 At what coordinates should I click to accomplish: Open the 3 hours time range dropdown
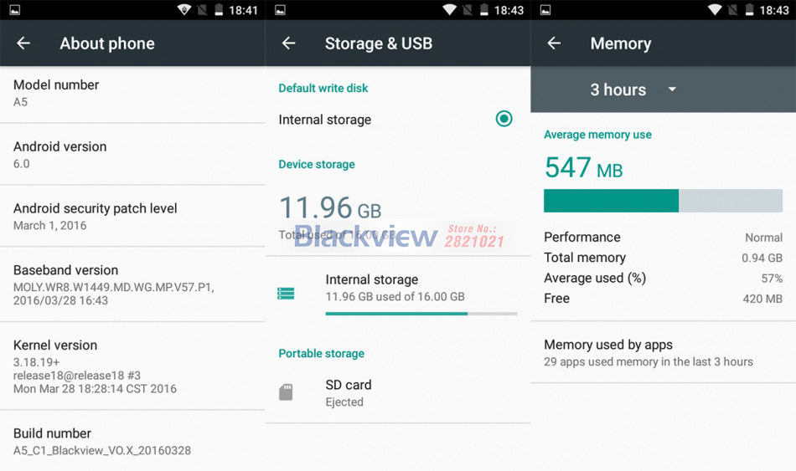coord(618,90)
